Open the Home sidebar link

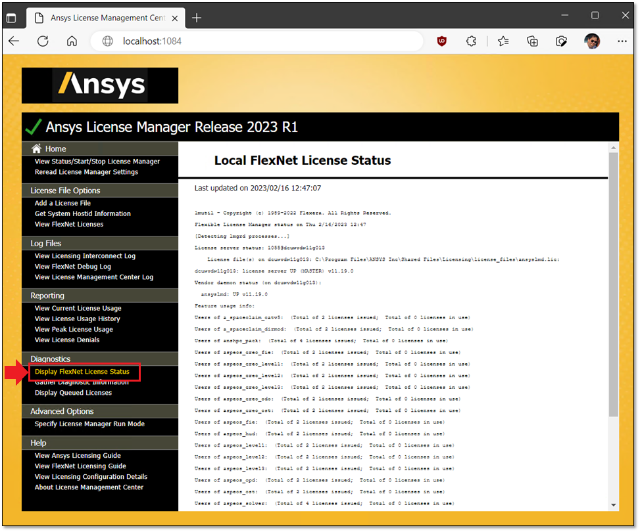click(55, 149)
